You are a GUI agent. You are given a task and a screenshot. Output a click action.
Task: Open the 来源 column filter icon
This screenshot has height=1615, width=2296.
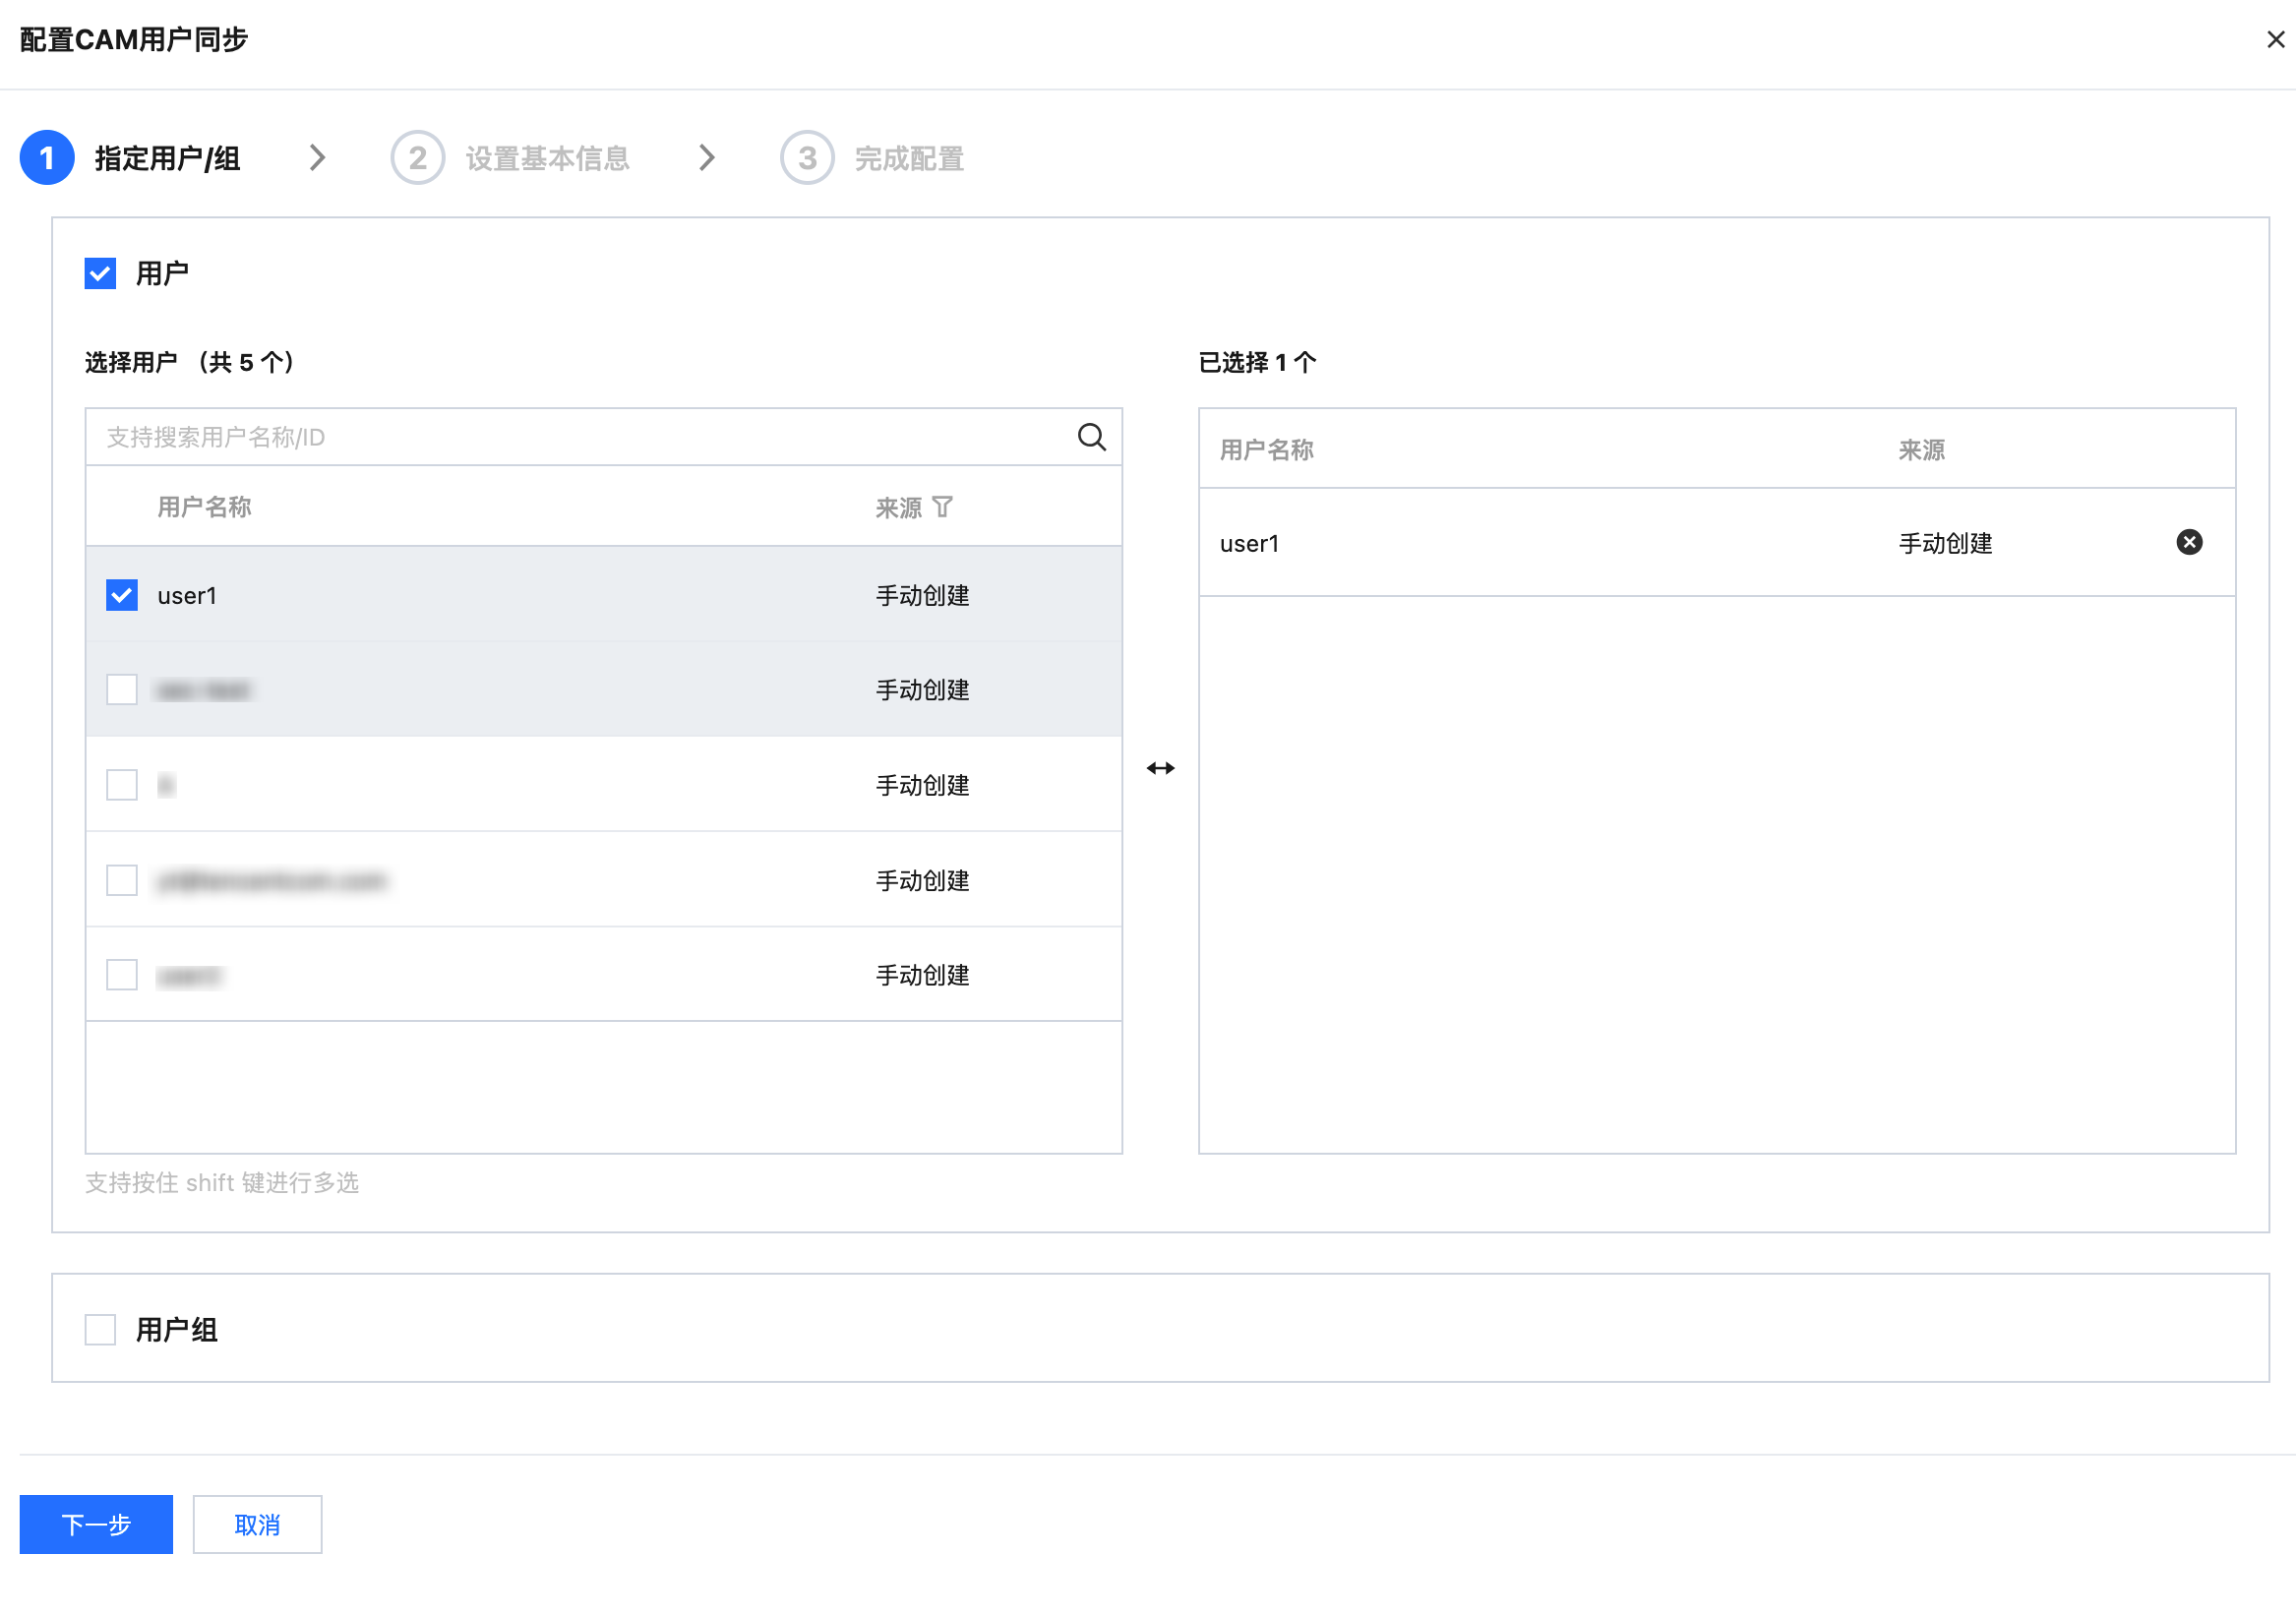(942, 507)
